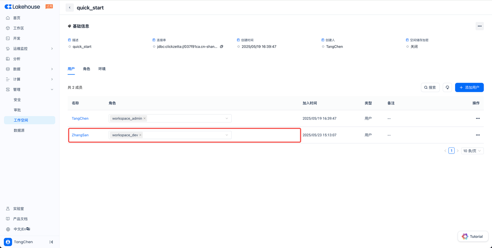Image resolution: width=492 pixels, height=248 pixels.
Task: Open the TangChen user link
Action: [x=80, y=119]
